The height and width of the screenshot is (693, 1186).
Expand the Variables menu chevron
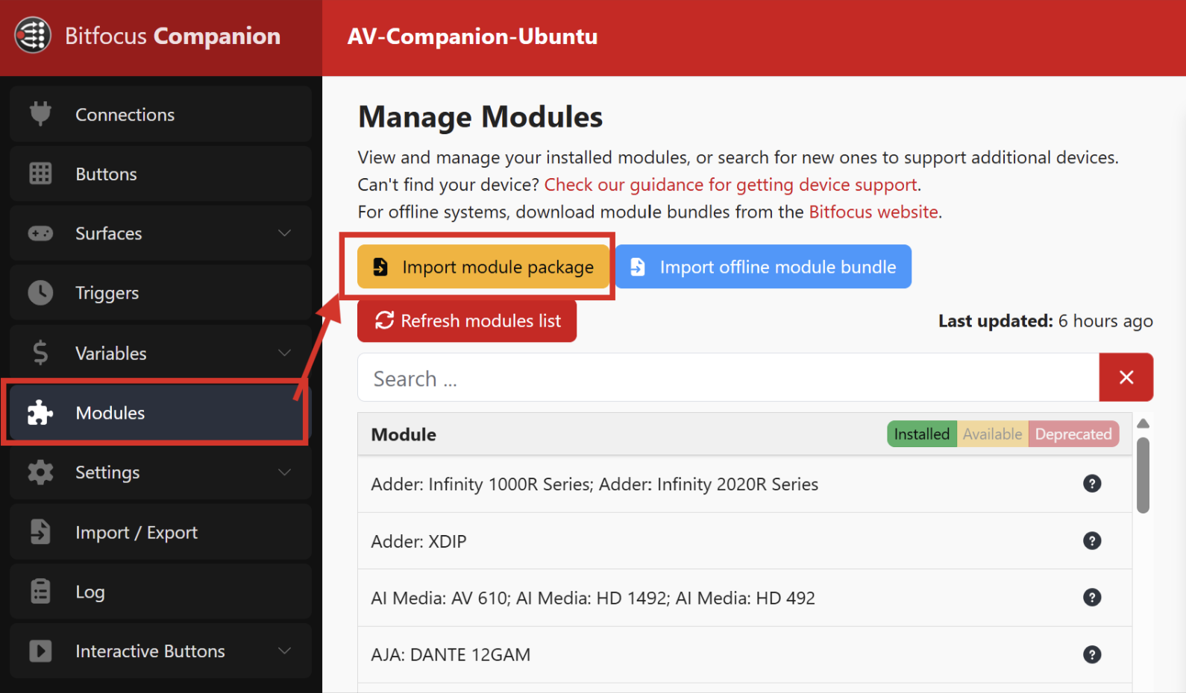coord(285,352)
